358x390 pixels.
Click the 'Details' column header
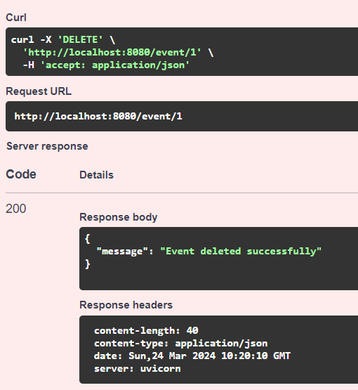coord(96,175)
